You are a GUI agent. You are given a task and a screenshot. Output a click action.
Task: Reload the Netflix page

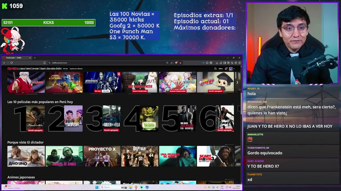11,63
